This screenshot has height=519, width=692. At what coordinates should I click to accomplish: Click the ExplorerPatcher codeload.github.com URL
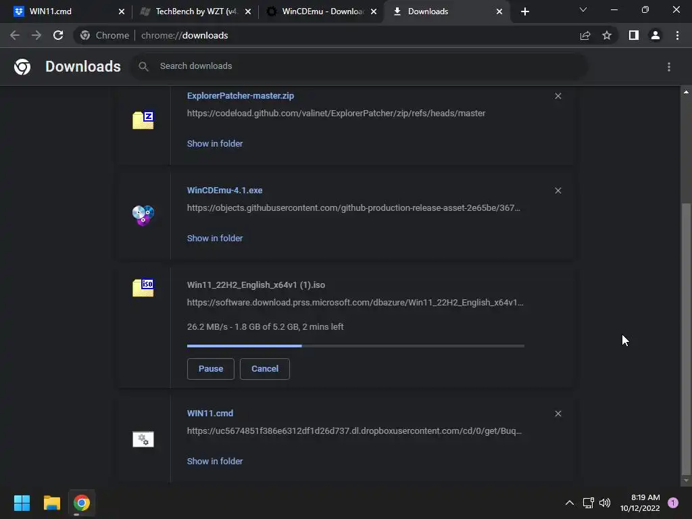(x=337, y=113)
